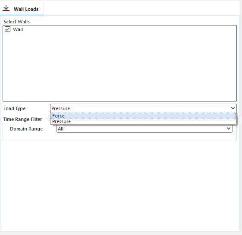242x235 pixels.
Task: Click the Load Type label
Action: tap(15, 108)
